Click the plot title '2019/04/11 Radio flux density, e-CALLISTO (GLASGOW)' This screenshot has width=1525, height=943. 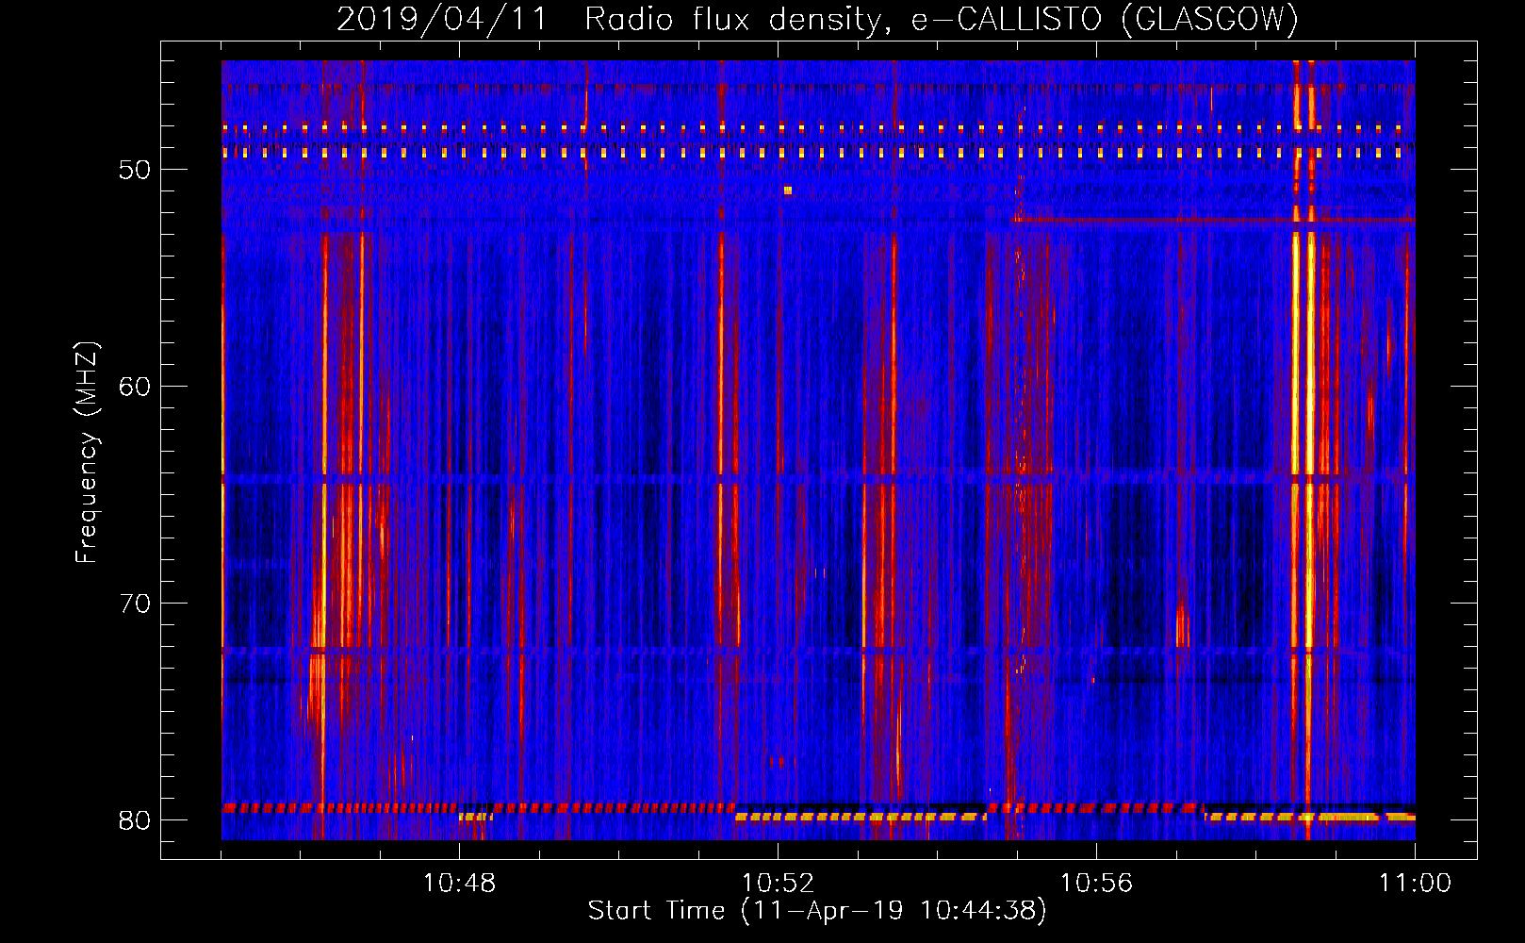point(817,19)
